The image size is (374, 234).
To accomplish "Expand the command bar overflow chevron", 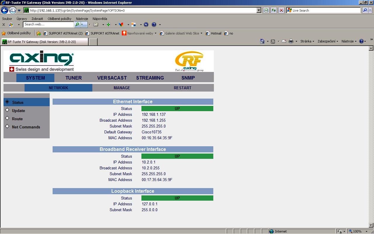I will pyautogui.click(x=371, y=39).
